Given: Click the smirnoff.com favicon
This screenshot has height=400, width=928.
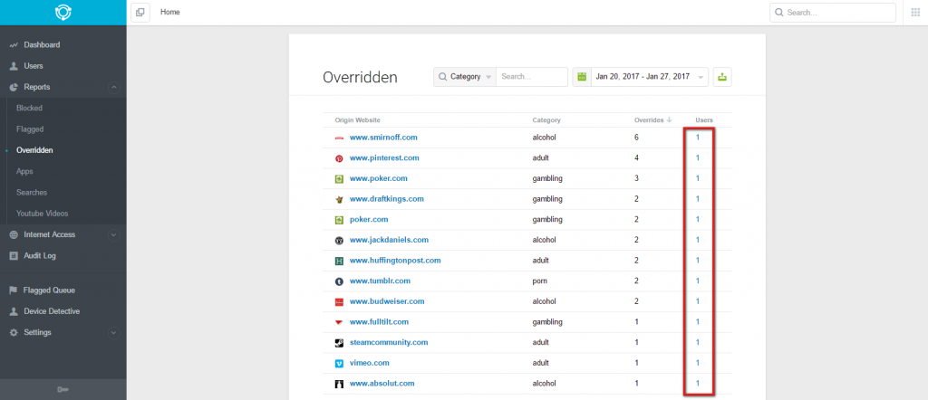Looking at the screenshot, I should (339, 138).
